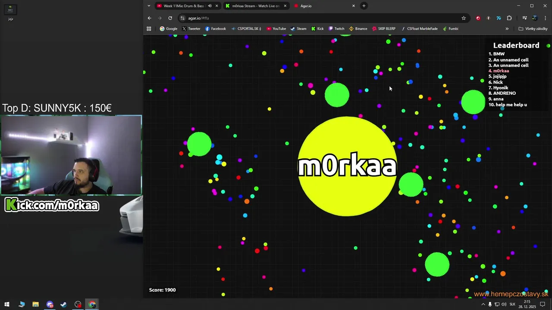Open the computer icon on taskbar
The width and height of the screenshot is (552, 310).
coord(22,304)
